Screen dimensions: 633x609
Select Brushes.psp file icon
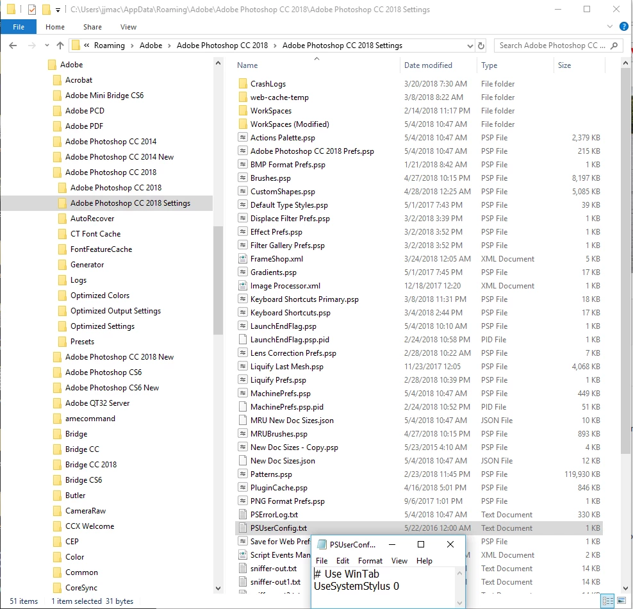243,178
